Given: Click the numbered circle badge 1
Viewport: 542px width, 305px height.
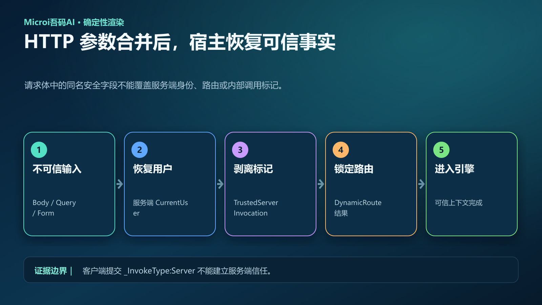Looking at the screenshot, I should pos(39,150).
